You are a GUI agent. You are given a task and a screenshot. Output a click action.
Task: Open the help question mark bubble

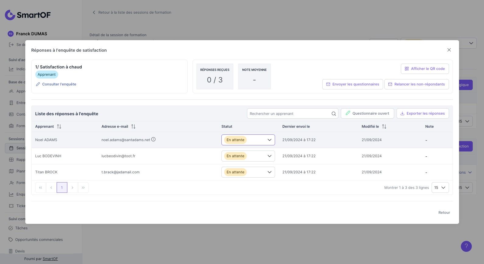coord(466,246)
